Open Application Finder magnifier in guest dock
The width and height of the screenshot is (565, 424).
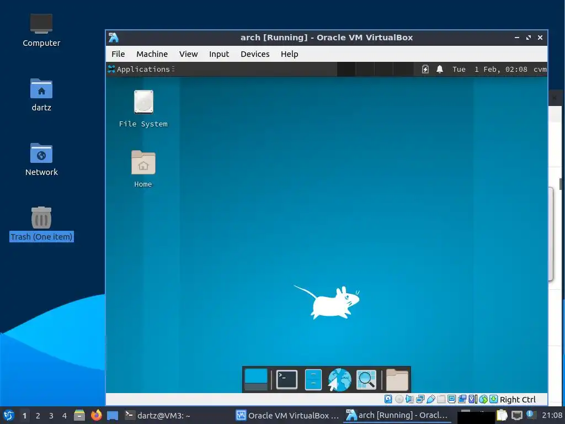(x=366, y=380)
